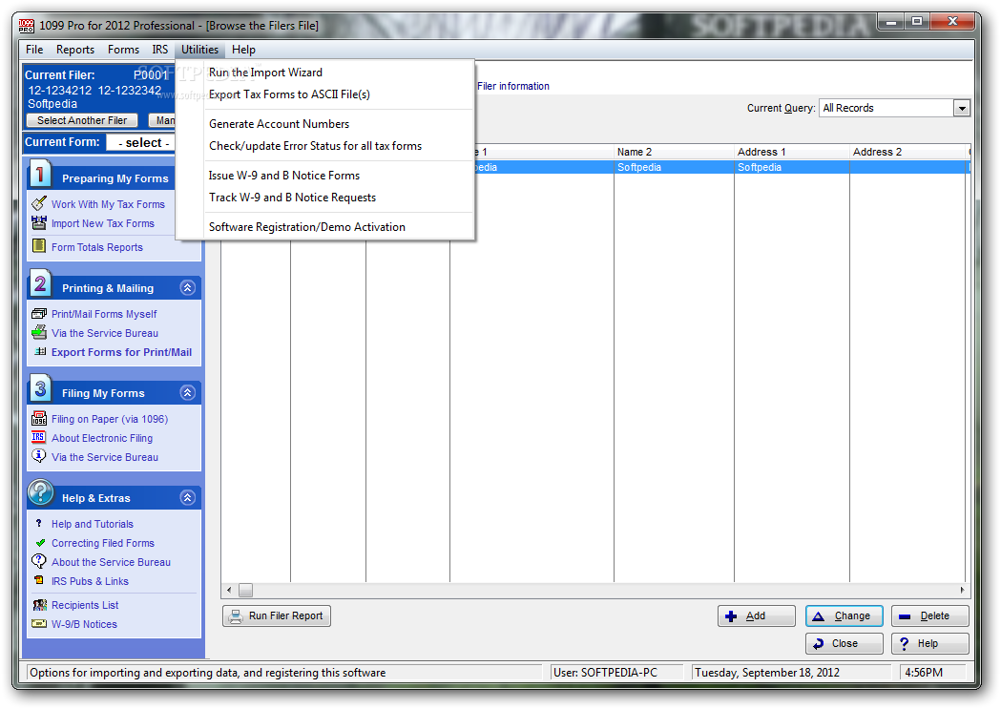The width and height of the screenshot is (1001, 709).
Task: Click the horizontal scrollbar thumb of the filer grid
Action: [246, 591]
